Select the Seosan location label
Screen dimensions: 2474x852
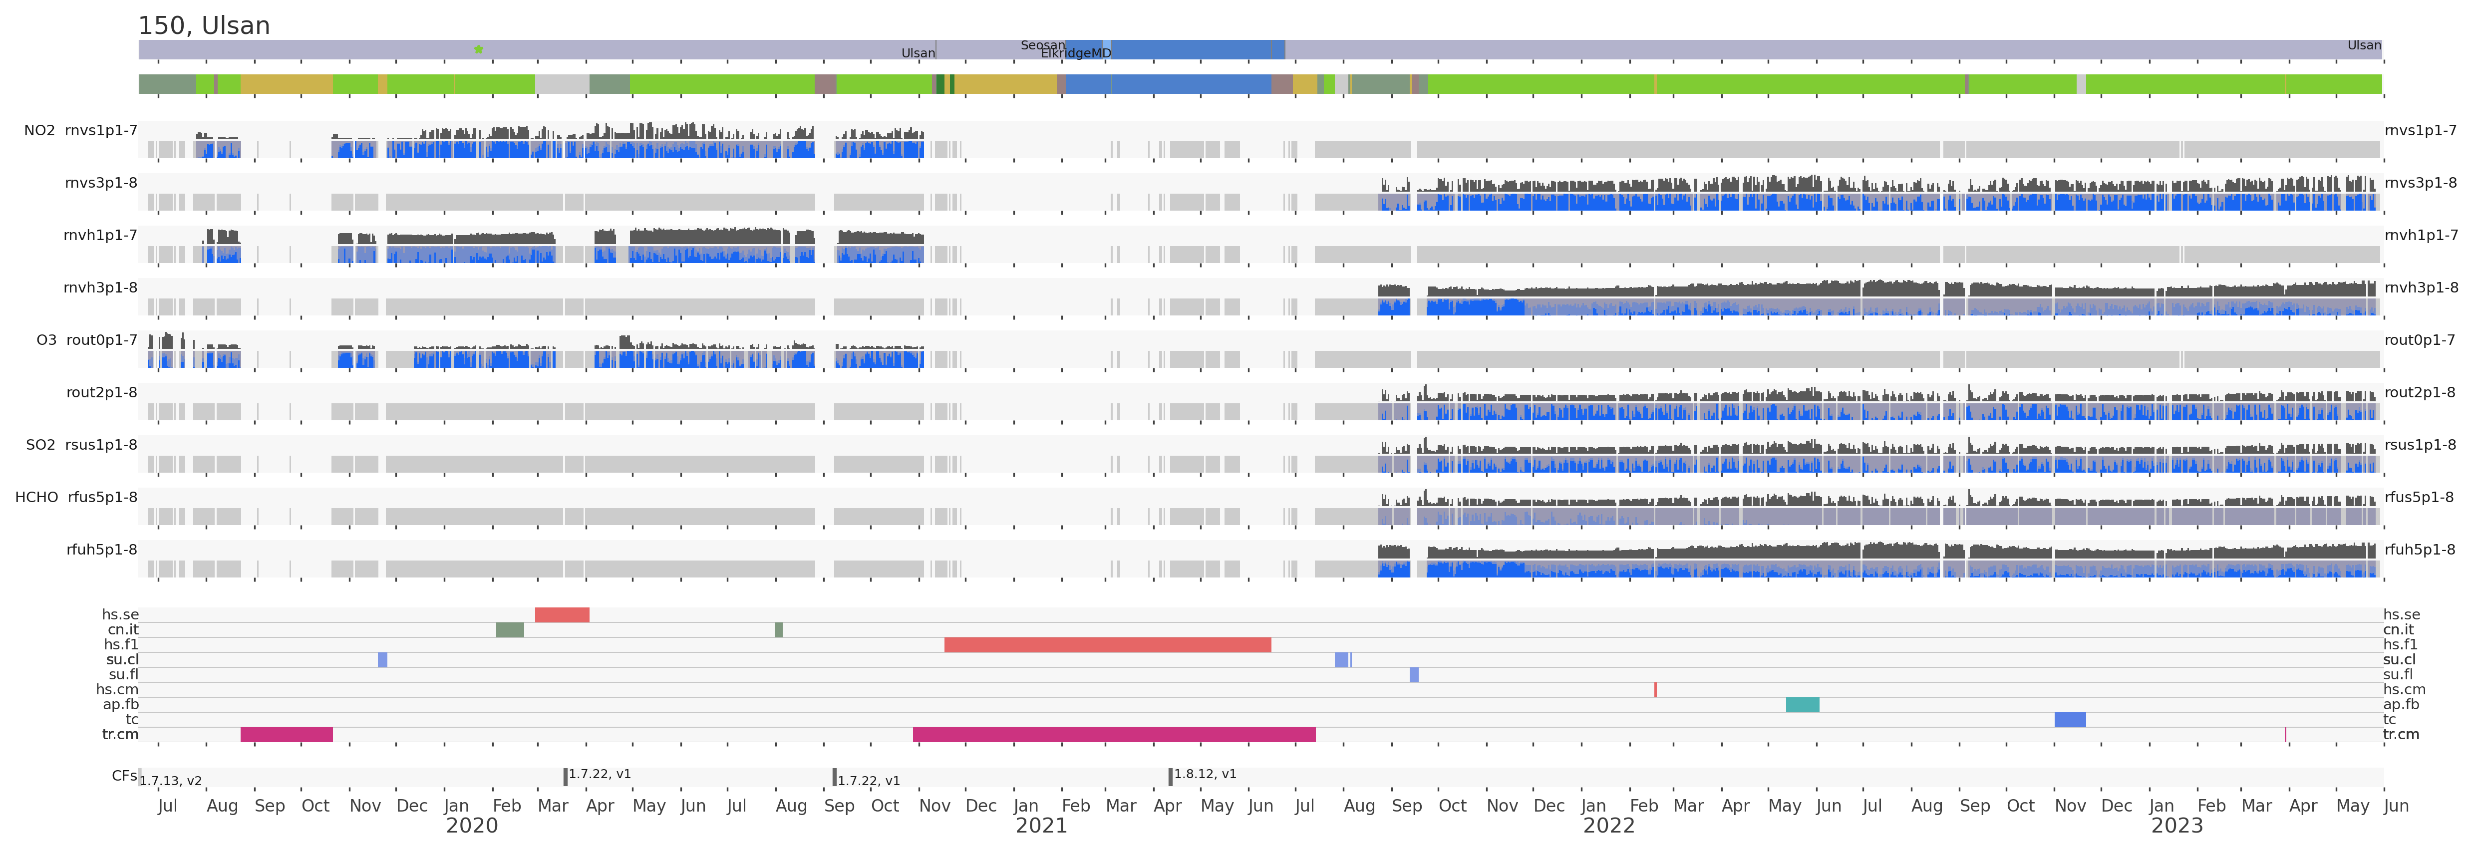(1042, 45)
